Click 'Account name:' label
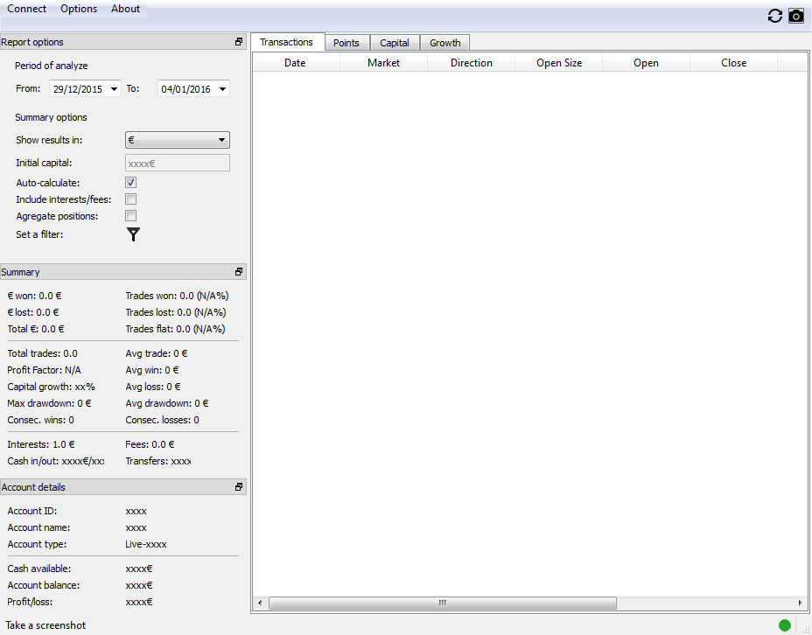Viewport: 812px width, 635px height. (x=38, y=527)
